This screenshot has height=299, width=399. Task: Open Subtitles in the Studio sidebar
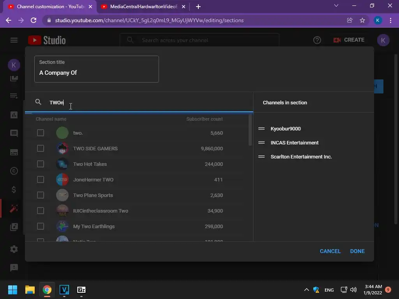14,152
